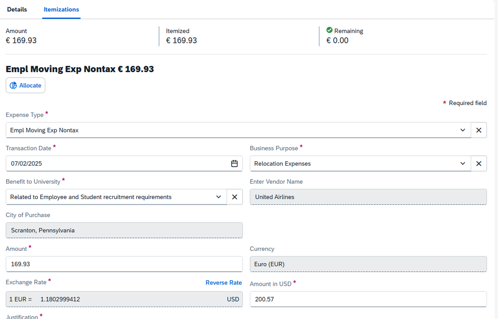Click into the Transaction Date field
The width and height of the screenshot is (498, 319).
(115, 164)
